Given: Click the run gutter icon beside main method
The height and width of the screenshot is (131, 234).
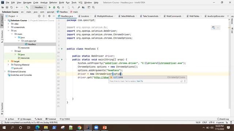Looking at the screenshot, I should coord(62,60).
